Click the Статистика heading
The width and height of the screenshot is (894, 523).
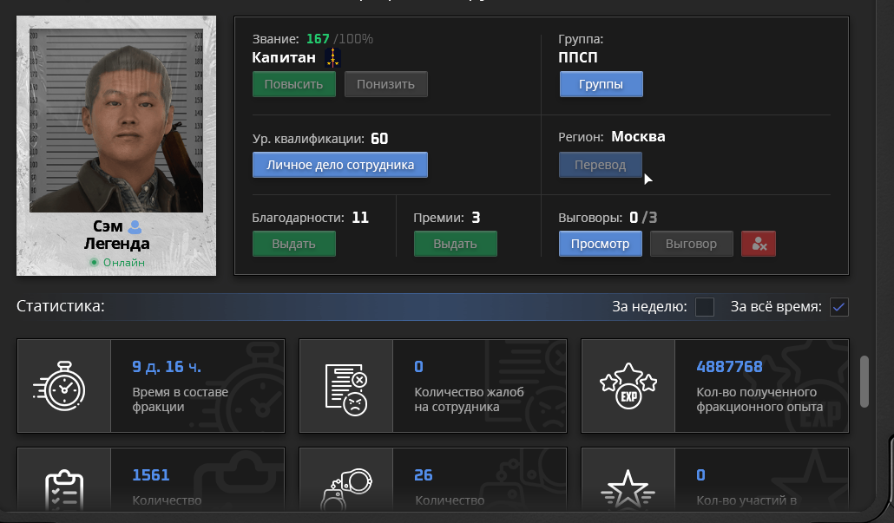pos(61,306)
